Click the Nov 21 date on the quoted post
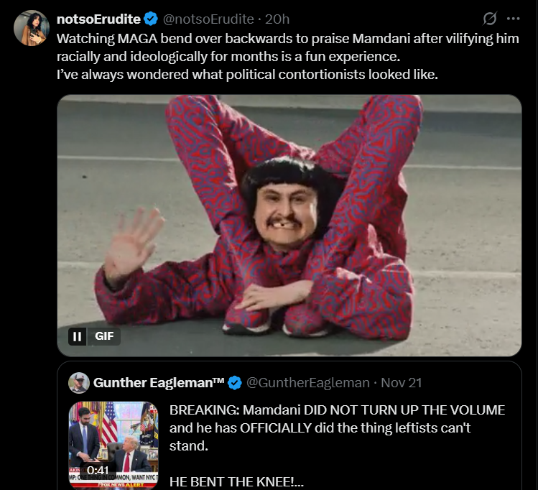 point(401,383)
